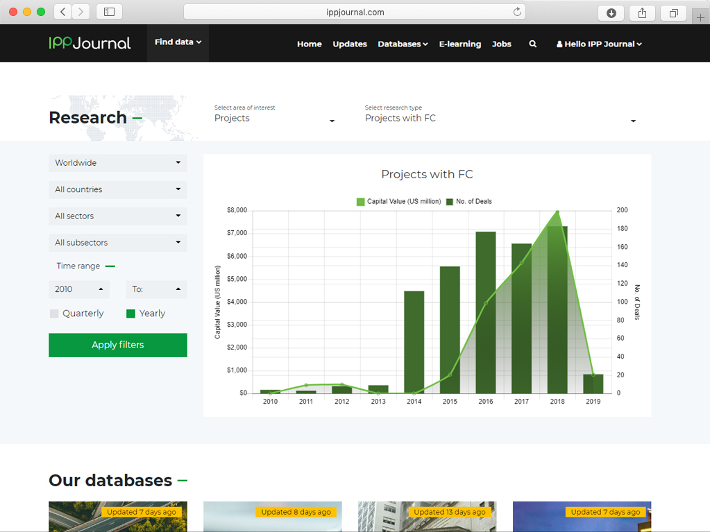Open the Updates link in navbar
710x532 pixels.
[x=349, y=44]
